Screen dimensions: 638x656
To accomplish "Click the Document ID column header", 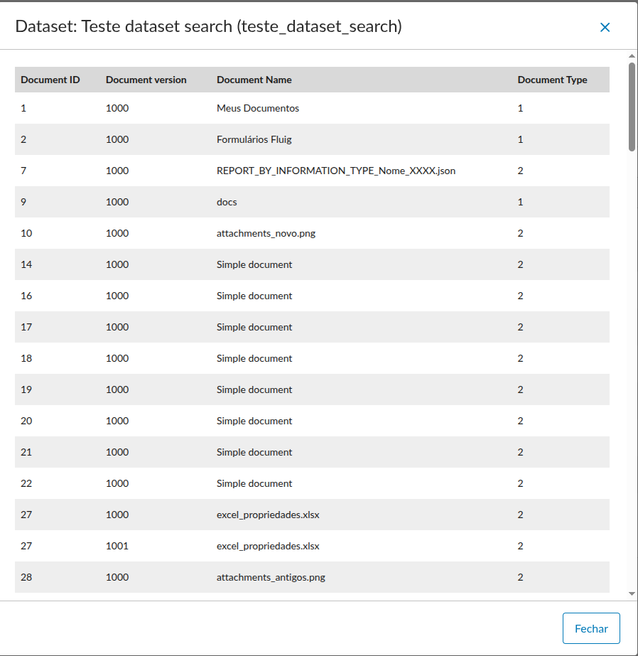I will point(50,80).
